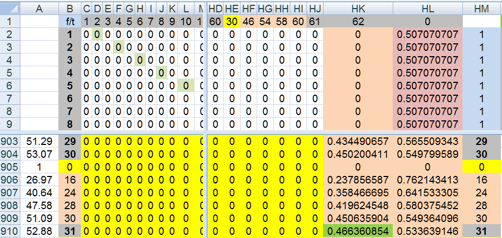Select column B header
This screenshot has width=502, height=238.
70,9
